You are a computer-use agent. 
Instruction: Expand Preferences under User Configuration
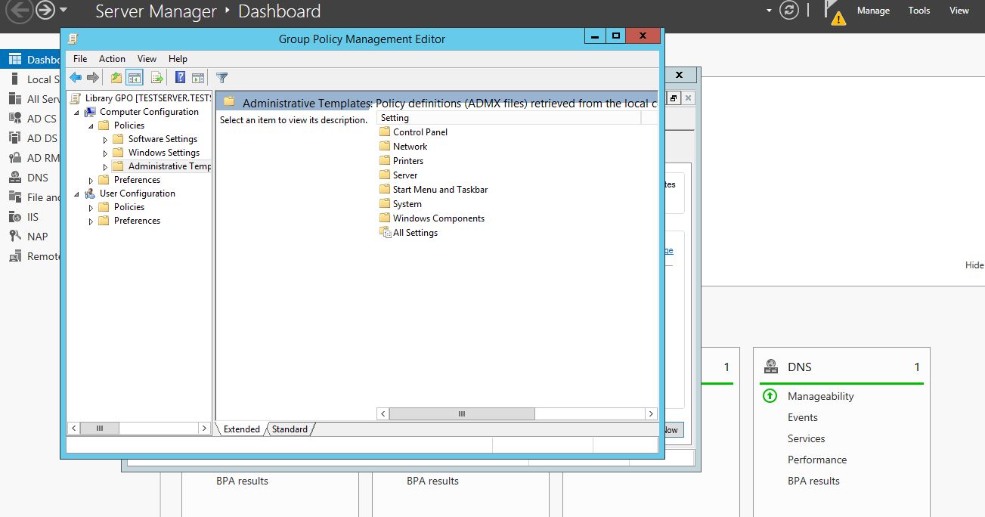(91, 221)
